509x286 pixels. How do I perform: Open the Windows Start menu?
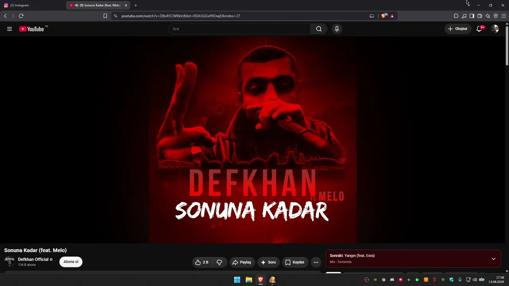pos(237,280)
